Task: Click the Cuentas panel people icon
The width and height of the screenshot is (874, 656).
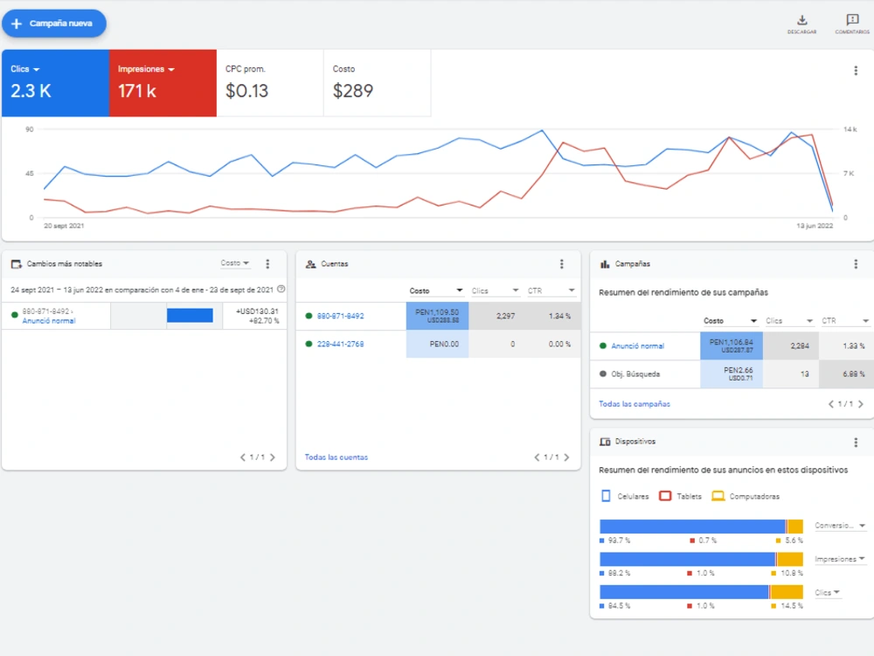Action: click(x=310, y=264)
